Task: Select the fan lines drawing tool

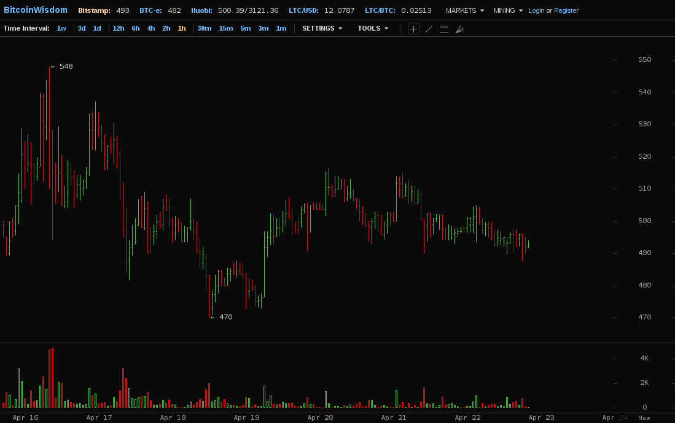Action: 459,29
